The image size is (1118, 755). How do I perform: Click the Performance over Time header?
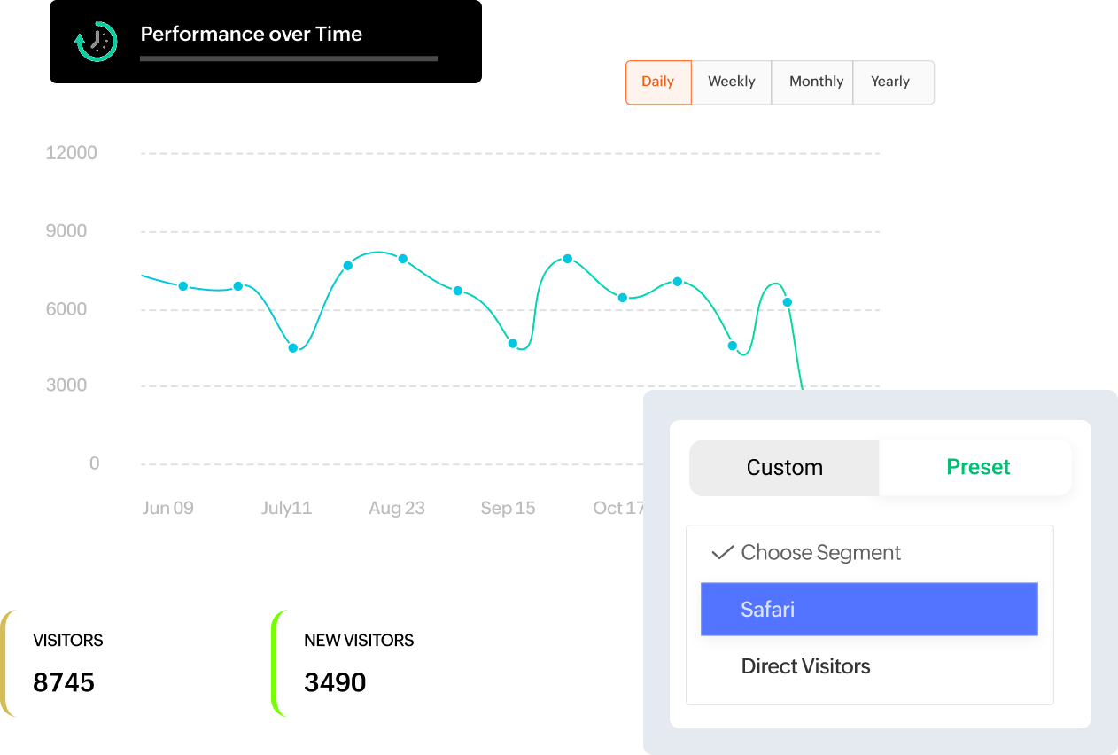click(x=266, y=42)
